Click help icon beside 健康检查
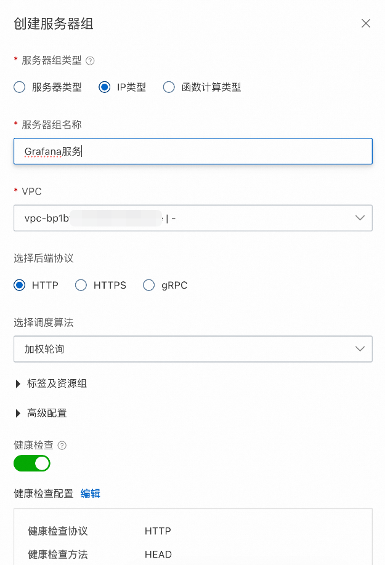 point(62,446)
